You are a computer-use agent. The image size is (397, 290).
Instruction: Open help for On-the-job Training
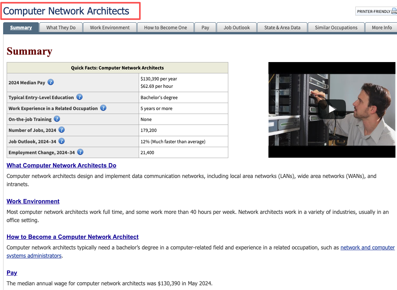pyautogui.click(x=57, y=119)
